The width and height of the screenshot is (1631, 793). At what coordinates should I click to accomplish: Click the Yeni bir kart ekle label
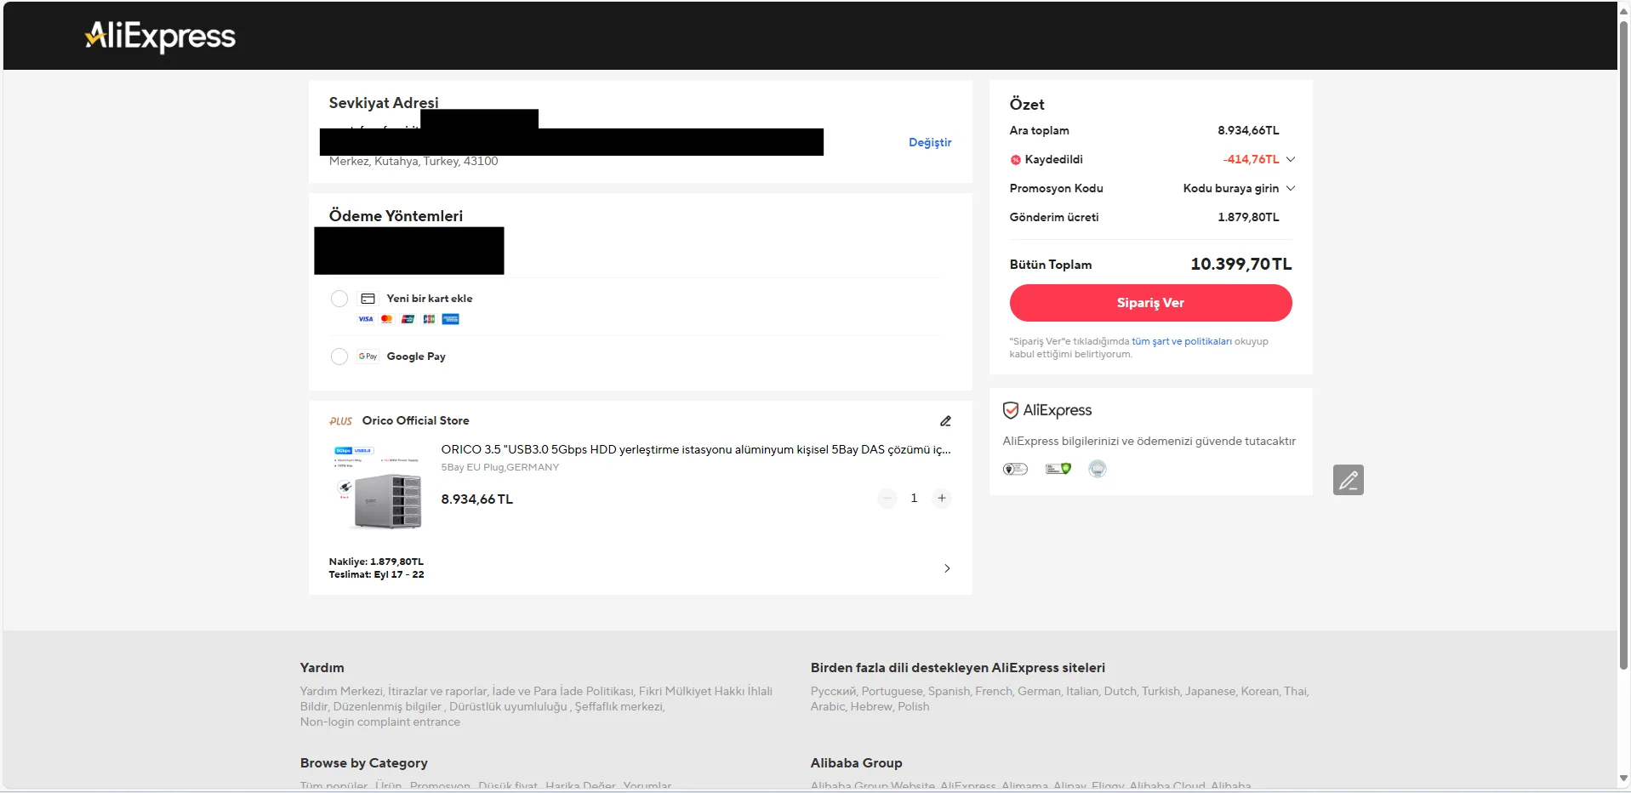click(430, 299)
